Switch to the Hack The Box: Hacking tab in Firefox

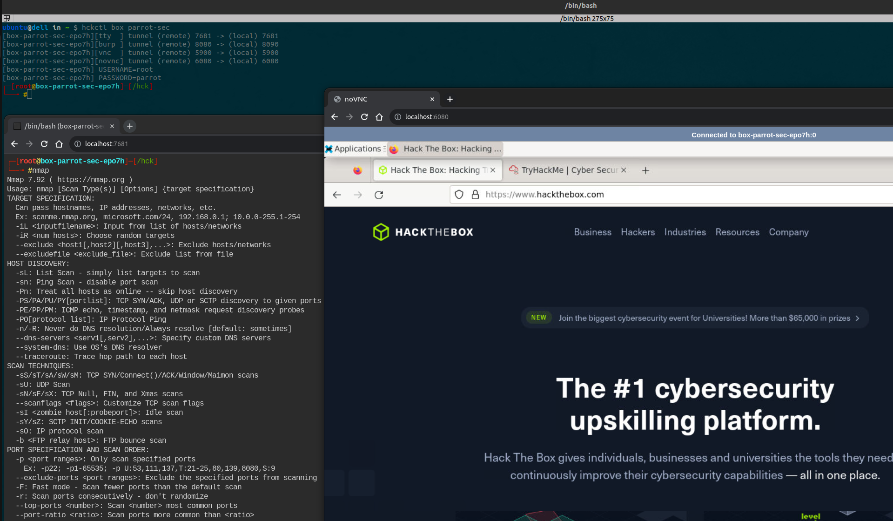click(x=437, y=170)
